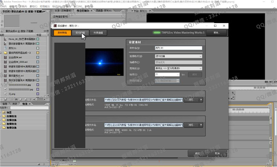Click the timeline zoom slider at bottom left
Viewport: 277px width, 167px height.
click(x=63, y=164)
